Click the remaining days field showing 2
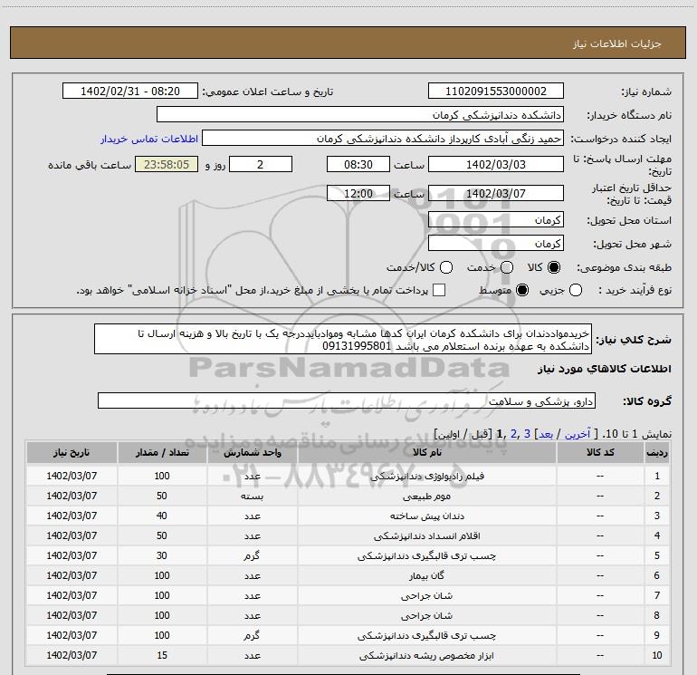Viewport: 697px width, 675px height. coord(261,164)
